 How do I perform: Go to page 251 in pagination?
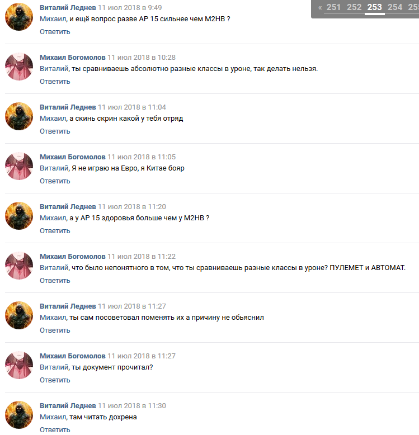[333, 7]
